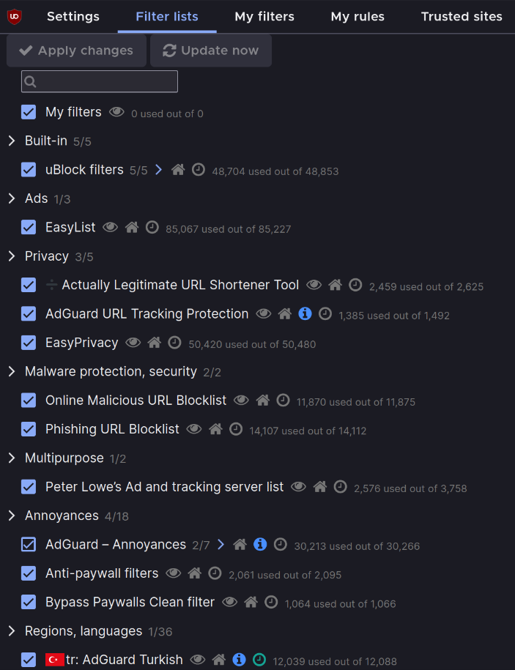
Task: Click the Update now button
Action: tap(211, 51)
